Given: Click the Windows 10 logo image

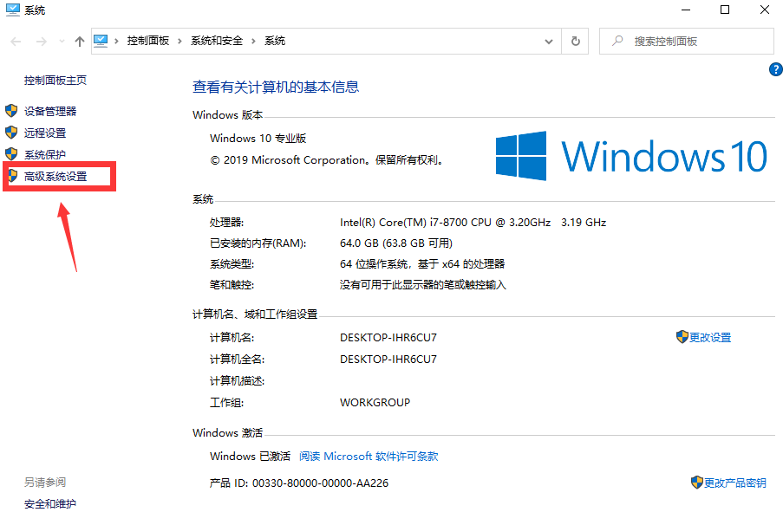Looking at the screenshot, I should point(631,156).
